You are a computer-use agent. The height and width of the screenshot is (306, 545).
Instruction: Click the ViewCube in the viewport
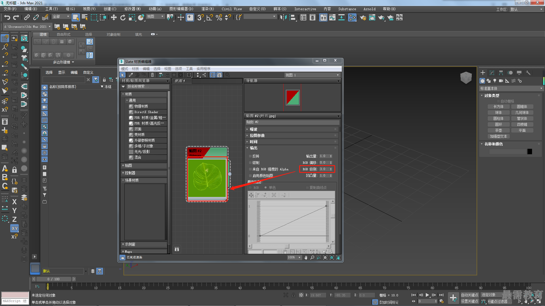pyautogui.click(x=466, y=77)
